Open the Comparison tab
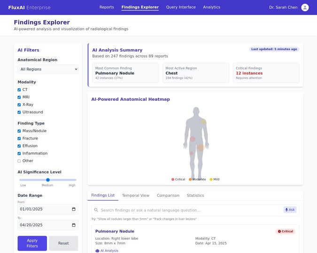The image size is (317, 253). (x=168, y=195)
